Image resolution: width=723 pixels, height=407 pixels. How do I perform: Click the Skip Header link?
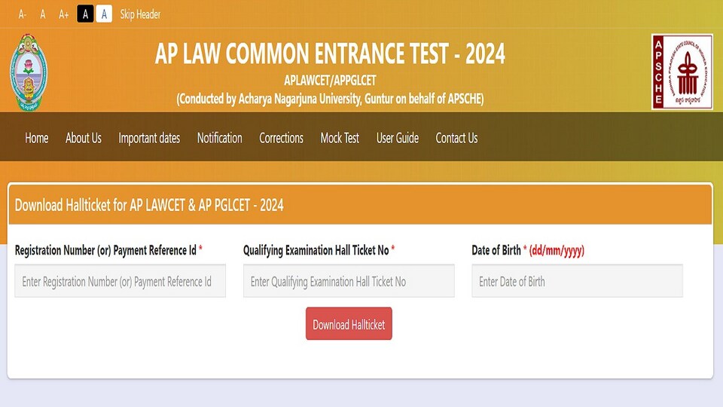tap(140, 14)
